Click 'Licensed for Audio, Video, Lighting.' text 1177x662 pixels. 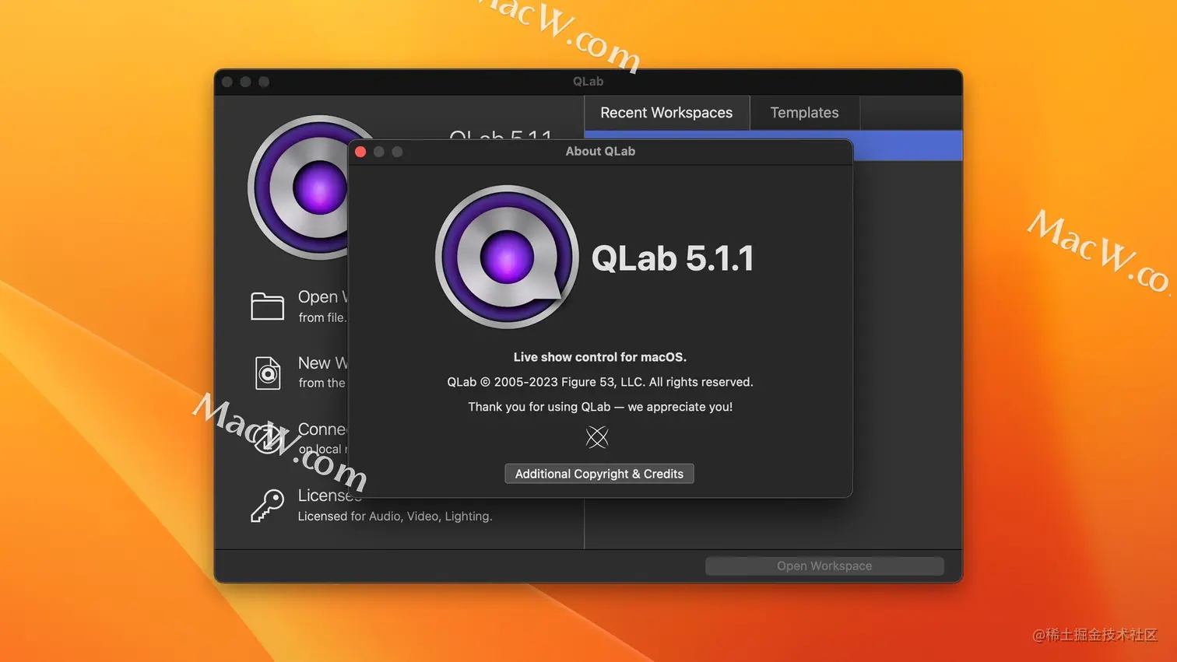pos(395,516)
